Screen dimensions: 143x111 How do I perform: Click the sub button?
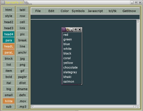click(9, 107)
